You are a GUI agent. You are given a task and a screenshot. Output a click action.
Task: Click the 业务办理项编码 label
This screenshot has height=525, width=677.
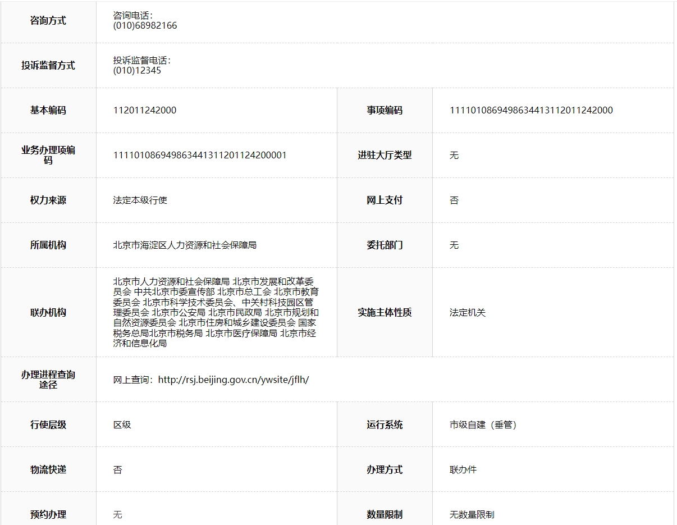48,156
